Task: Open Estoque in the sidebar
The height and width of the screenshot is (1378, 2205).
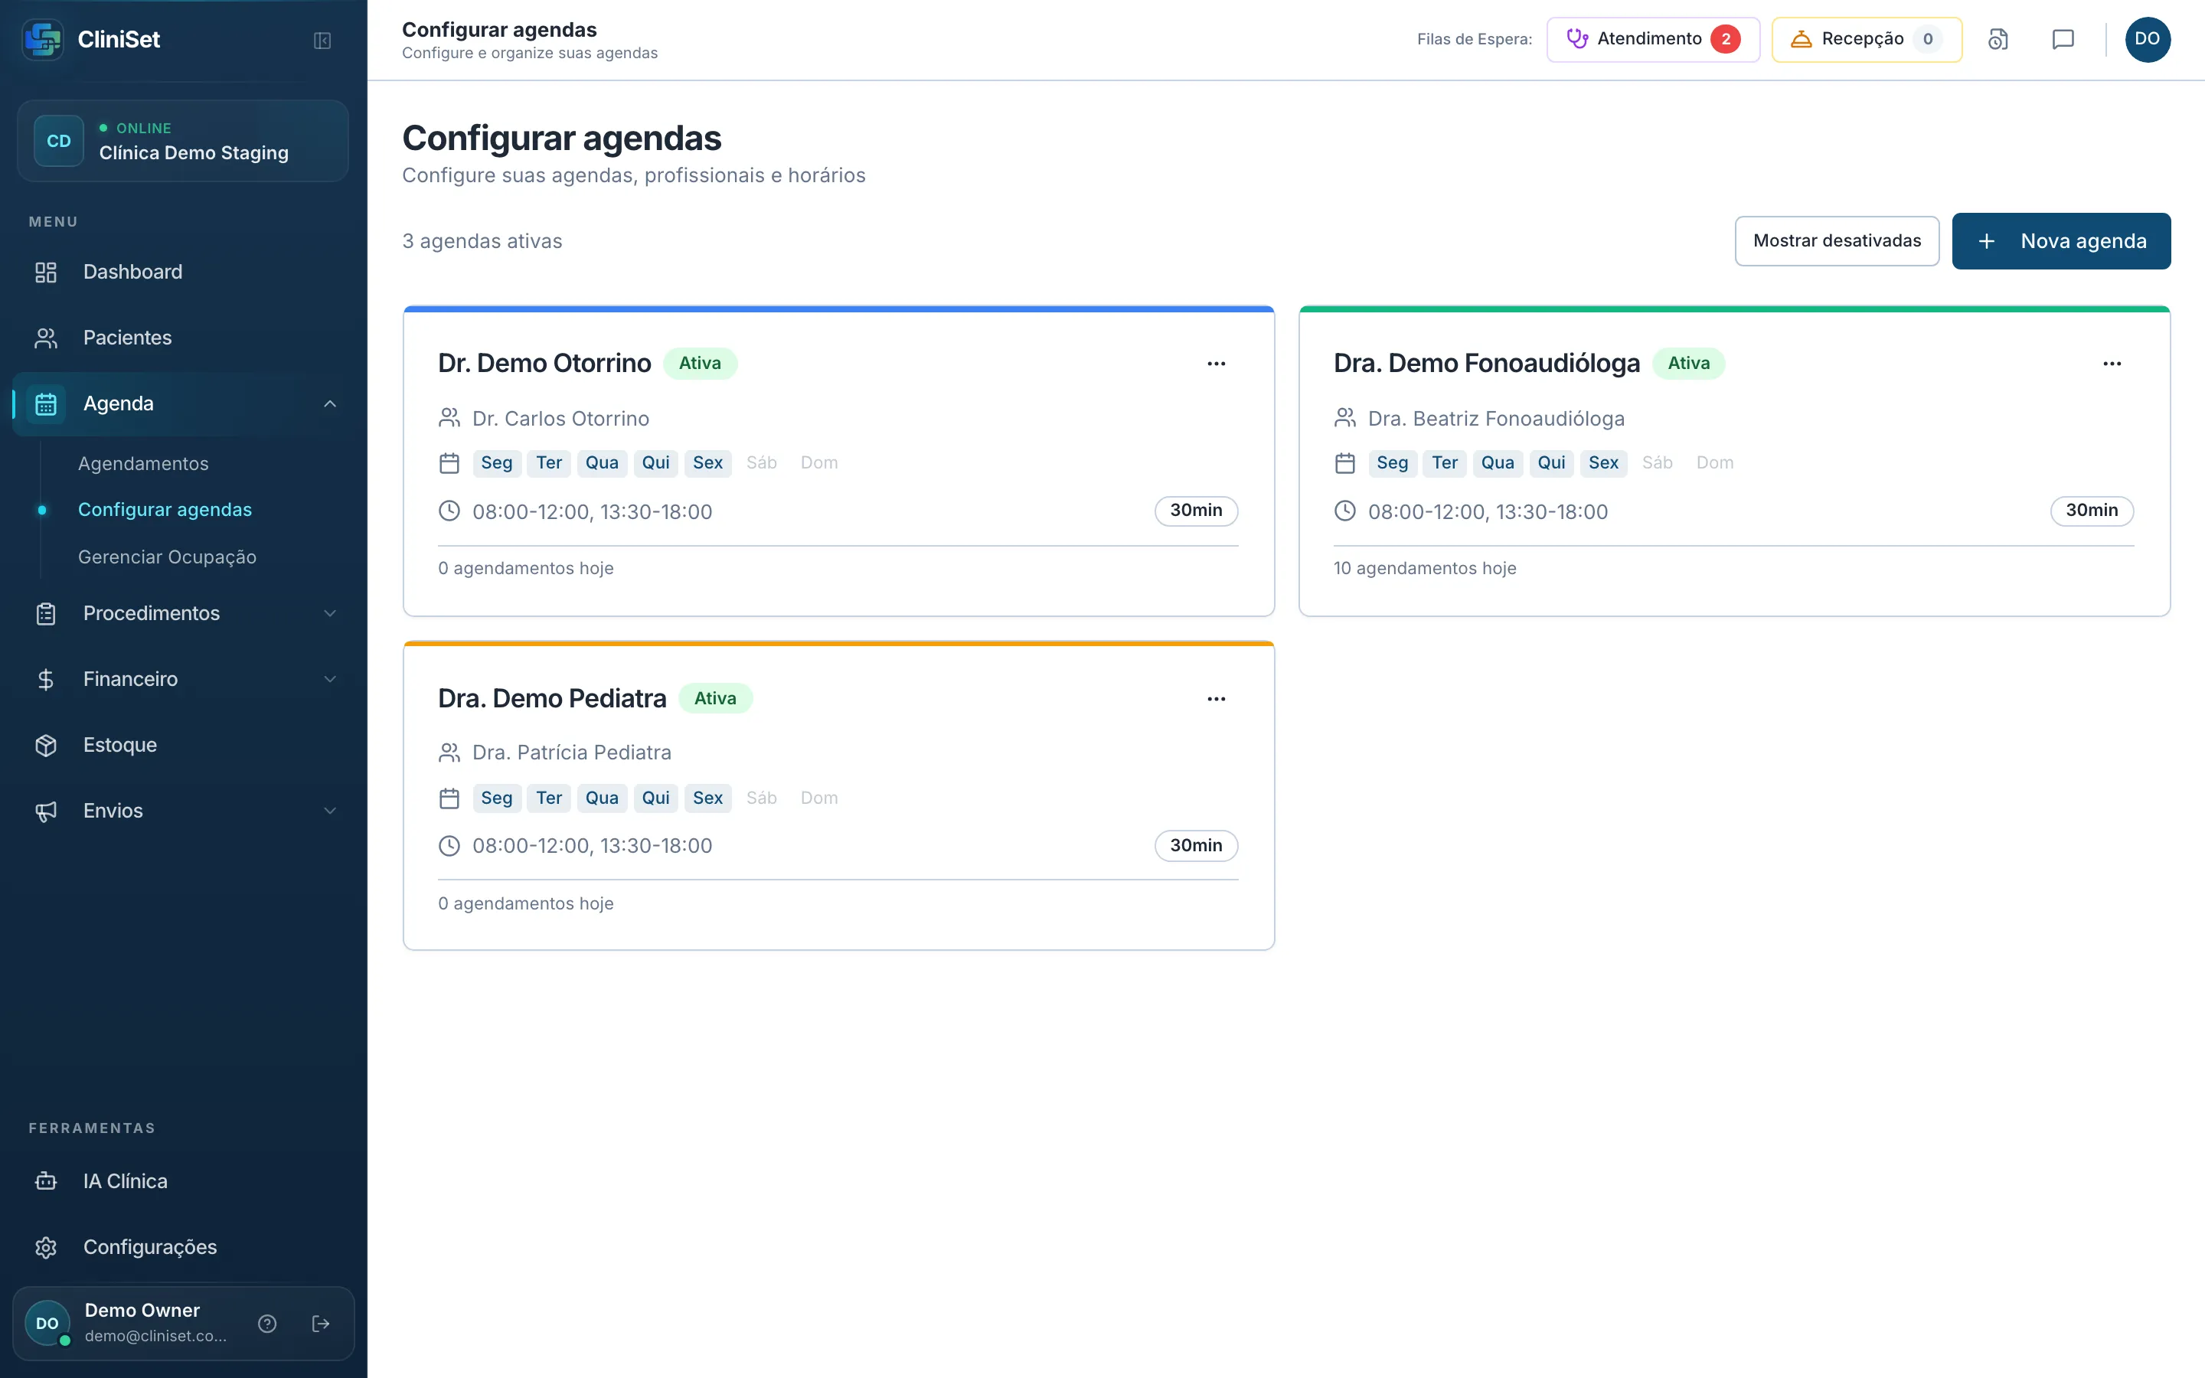Action: (x=183, y=745)
